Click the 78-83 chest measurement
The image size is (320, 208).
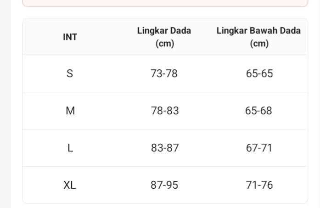165,111
